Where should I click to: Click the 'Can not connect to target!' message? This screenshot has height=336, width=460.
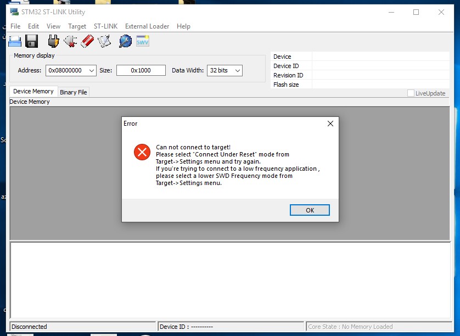[193, 147]
